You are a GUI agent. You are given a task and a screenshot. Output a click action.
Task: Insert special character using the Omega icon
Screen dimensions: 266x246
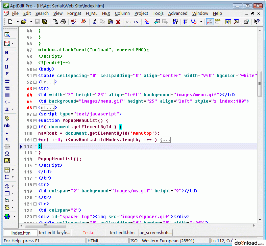pos(7,154)
